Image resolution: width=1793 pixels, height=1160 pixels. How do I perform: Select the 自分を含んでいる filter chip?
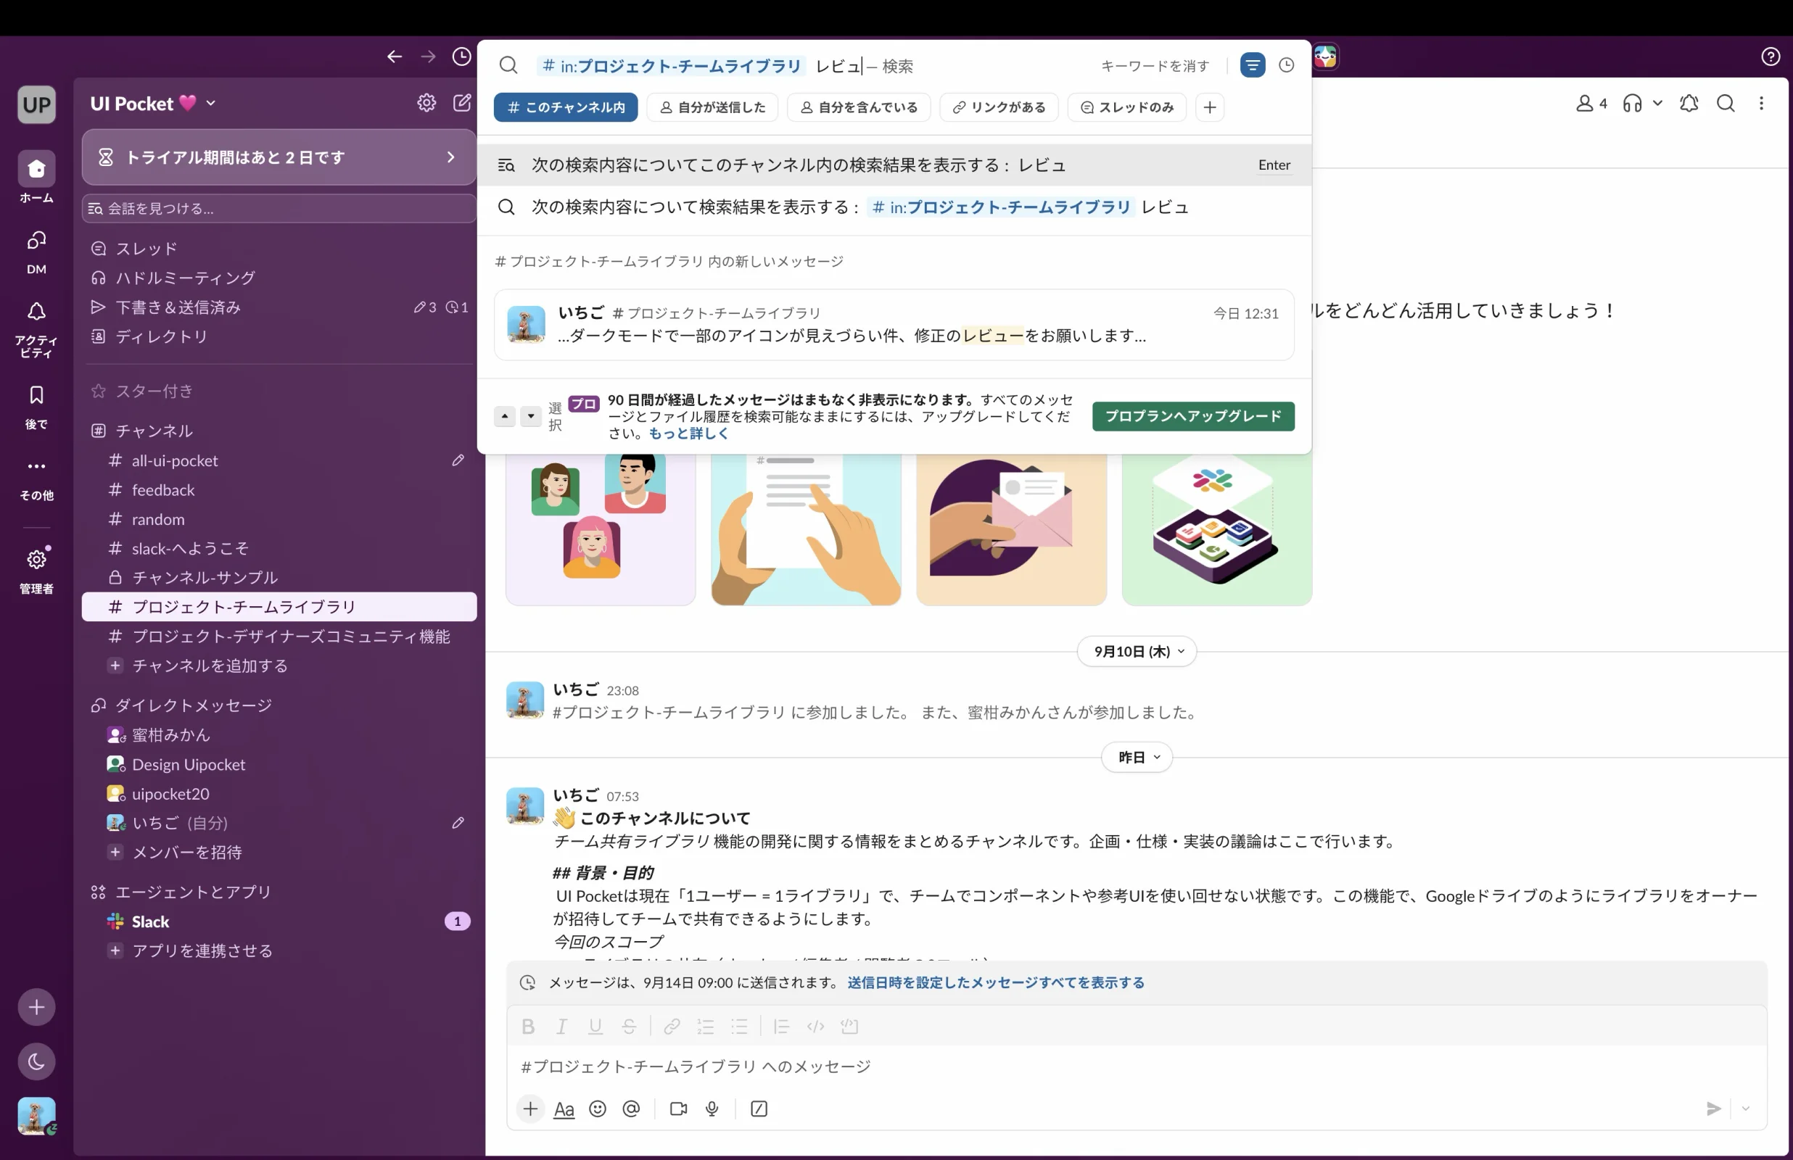coord(859,108)
